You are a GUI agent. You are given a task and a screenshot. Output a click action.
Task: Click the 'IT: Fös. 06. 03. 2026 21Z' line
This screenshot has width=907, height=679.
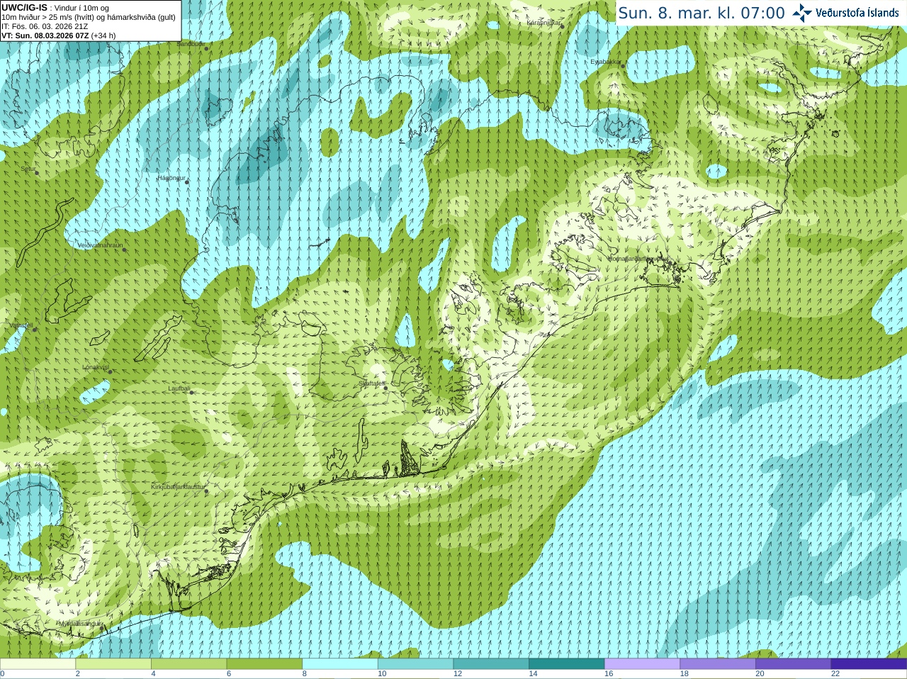45,26
